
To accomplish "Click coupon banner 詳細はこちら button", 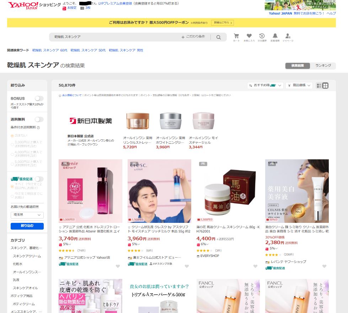I will point(223,23).
